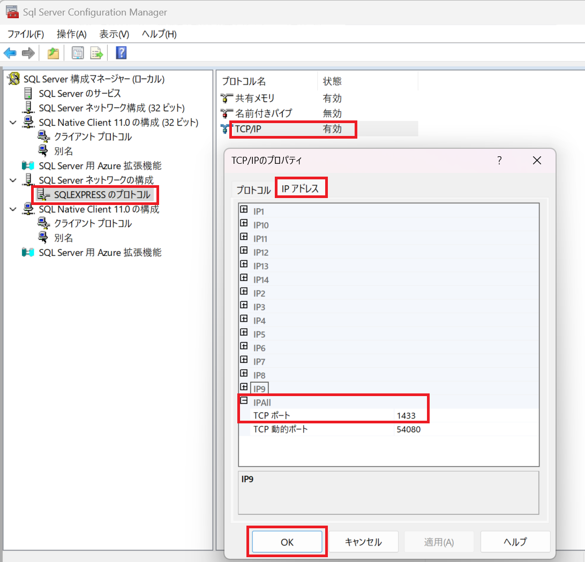Click the first SQL Server 用 Azure 拡張機能 icon
Image resolution: width=585 pixels, height=562 pixels.
[28, 165]
